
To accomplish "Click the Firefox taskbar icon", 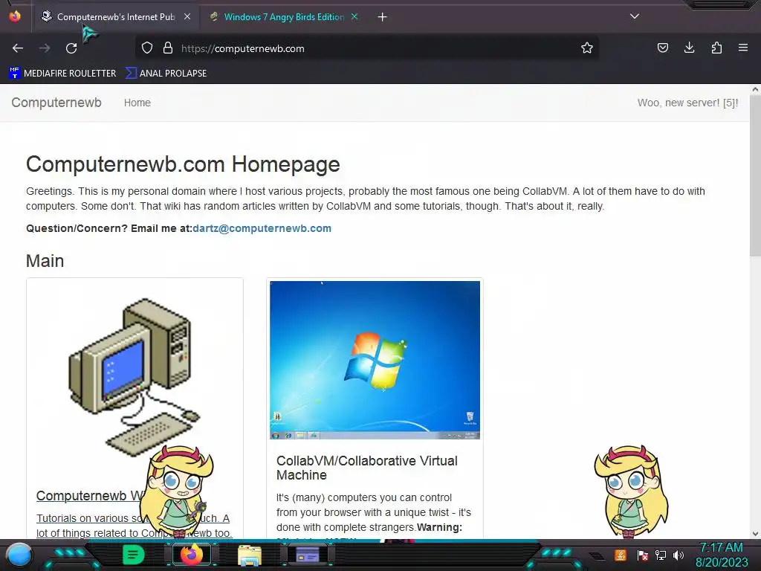I will coord(191,555).
